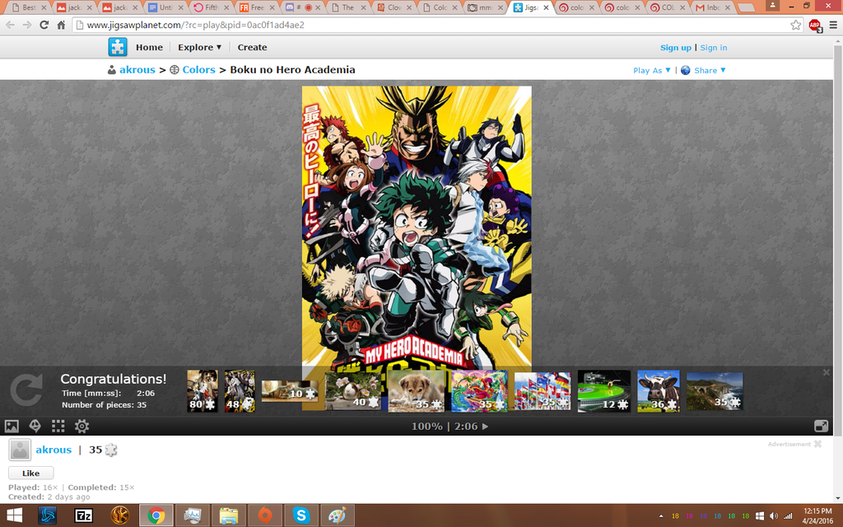Open the Colors album breadcrumb link
The width and height of the screenshot is (843, 527).
point(198,70)
